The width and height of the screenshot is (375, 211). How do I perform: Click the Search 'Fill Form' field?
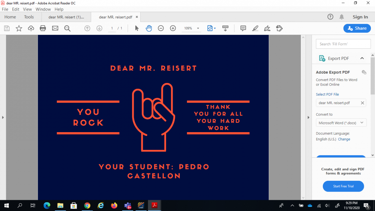(343, 44)
